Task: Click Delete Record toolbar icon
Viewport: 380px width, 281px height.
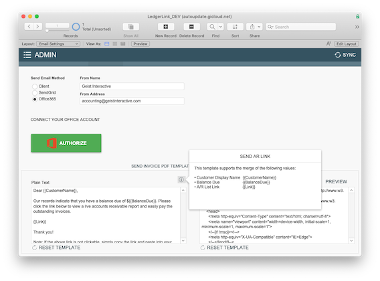Action: point(191,27)
